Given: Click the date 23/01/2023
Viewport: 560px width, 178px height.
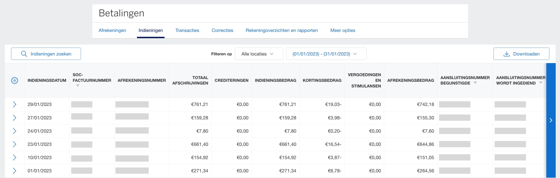Looking at the screenshot, I should coord(40,144).
